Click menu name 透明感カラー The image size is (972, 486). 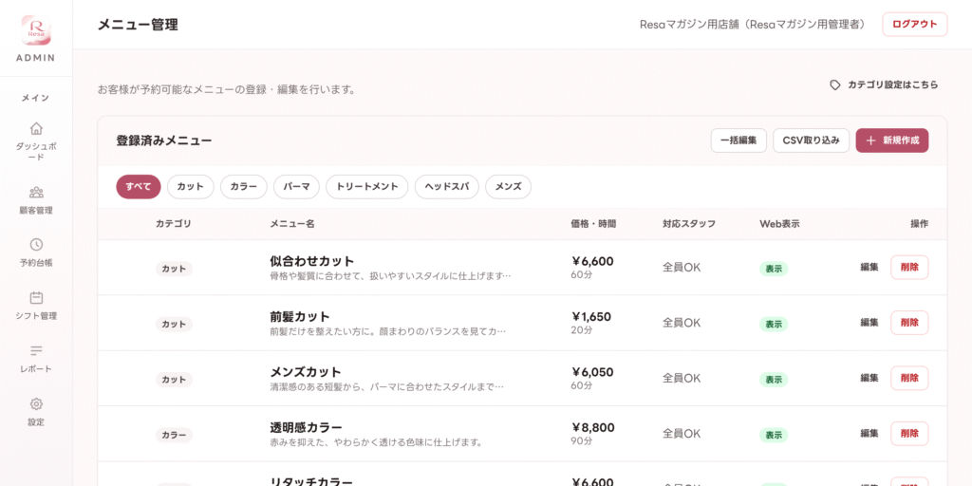307,428
